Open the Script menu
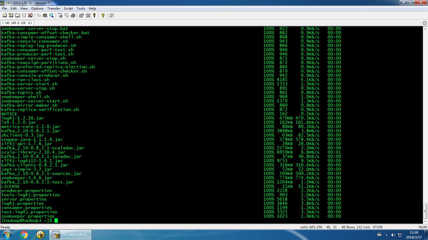This screenshot has width=428, height=240. [x=69, y=8]
